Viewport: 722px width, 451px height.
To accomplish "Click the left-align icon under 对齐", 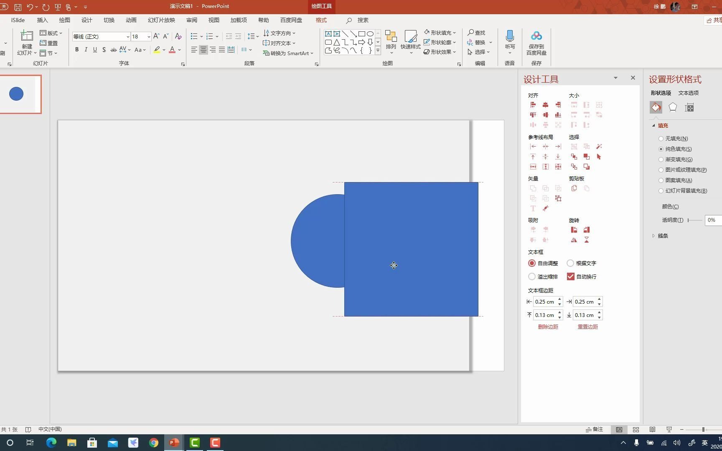I will (533, 105).
